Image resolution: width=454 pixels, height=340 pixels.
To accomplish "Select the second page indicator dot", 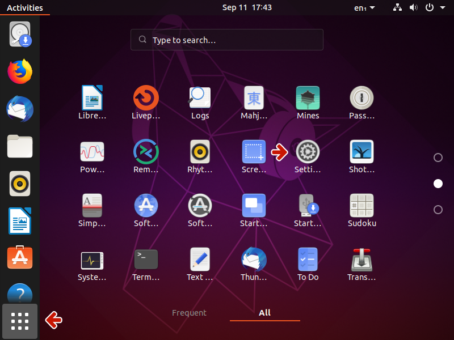I will click(x=438, y=184).
